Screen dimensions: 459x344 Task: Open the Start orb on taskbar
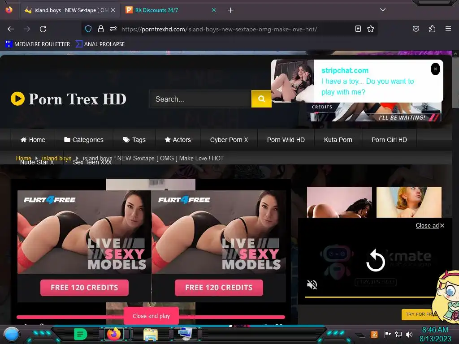pos(12,335)
